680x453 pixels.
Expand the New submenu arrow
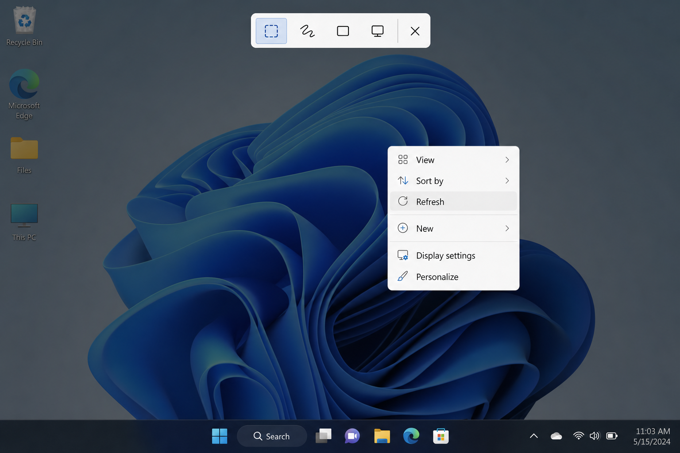[507, 228]
